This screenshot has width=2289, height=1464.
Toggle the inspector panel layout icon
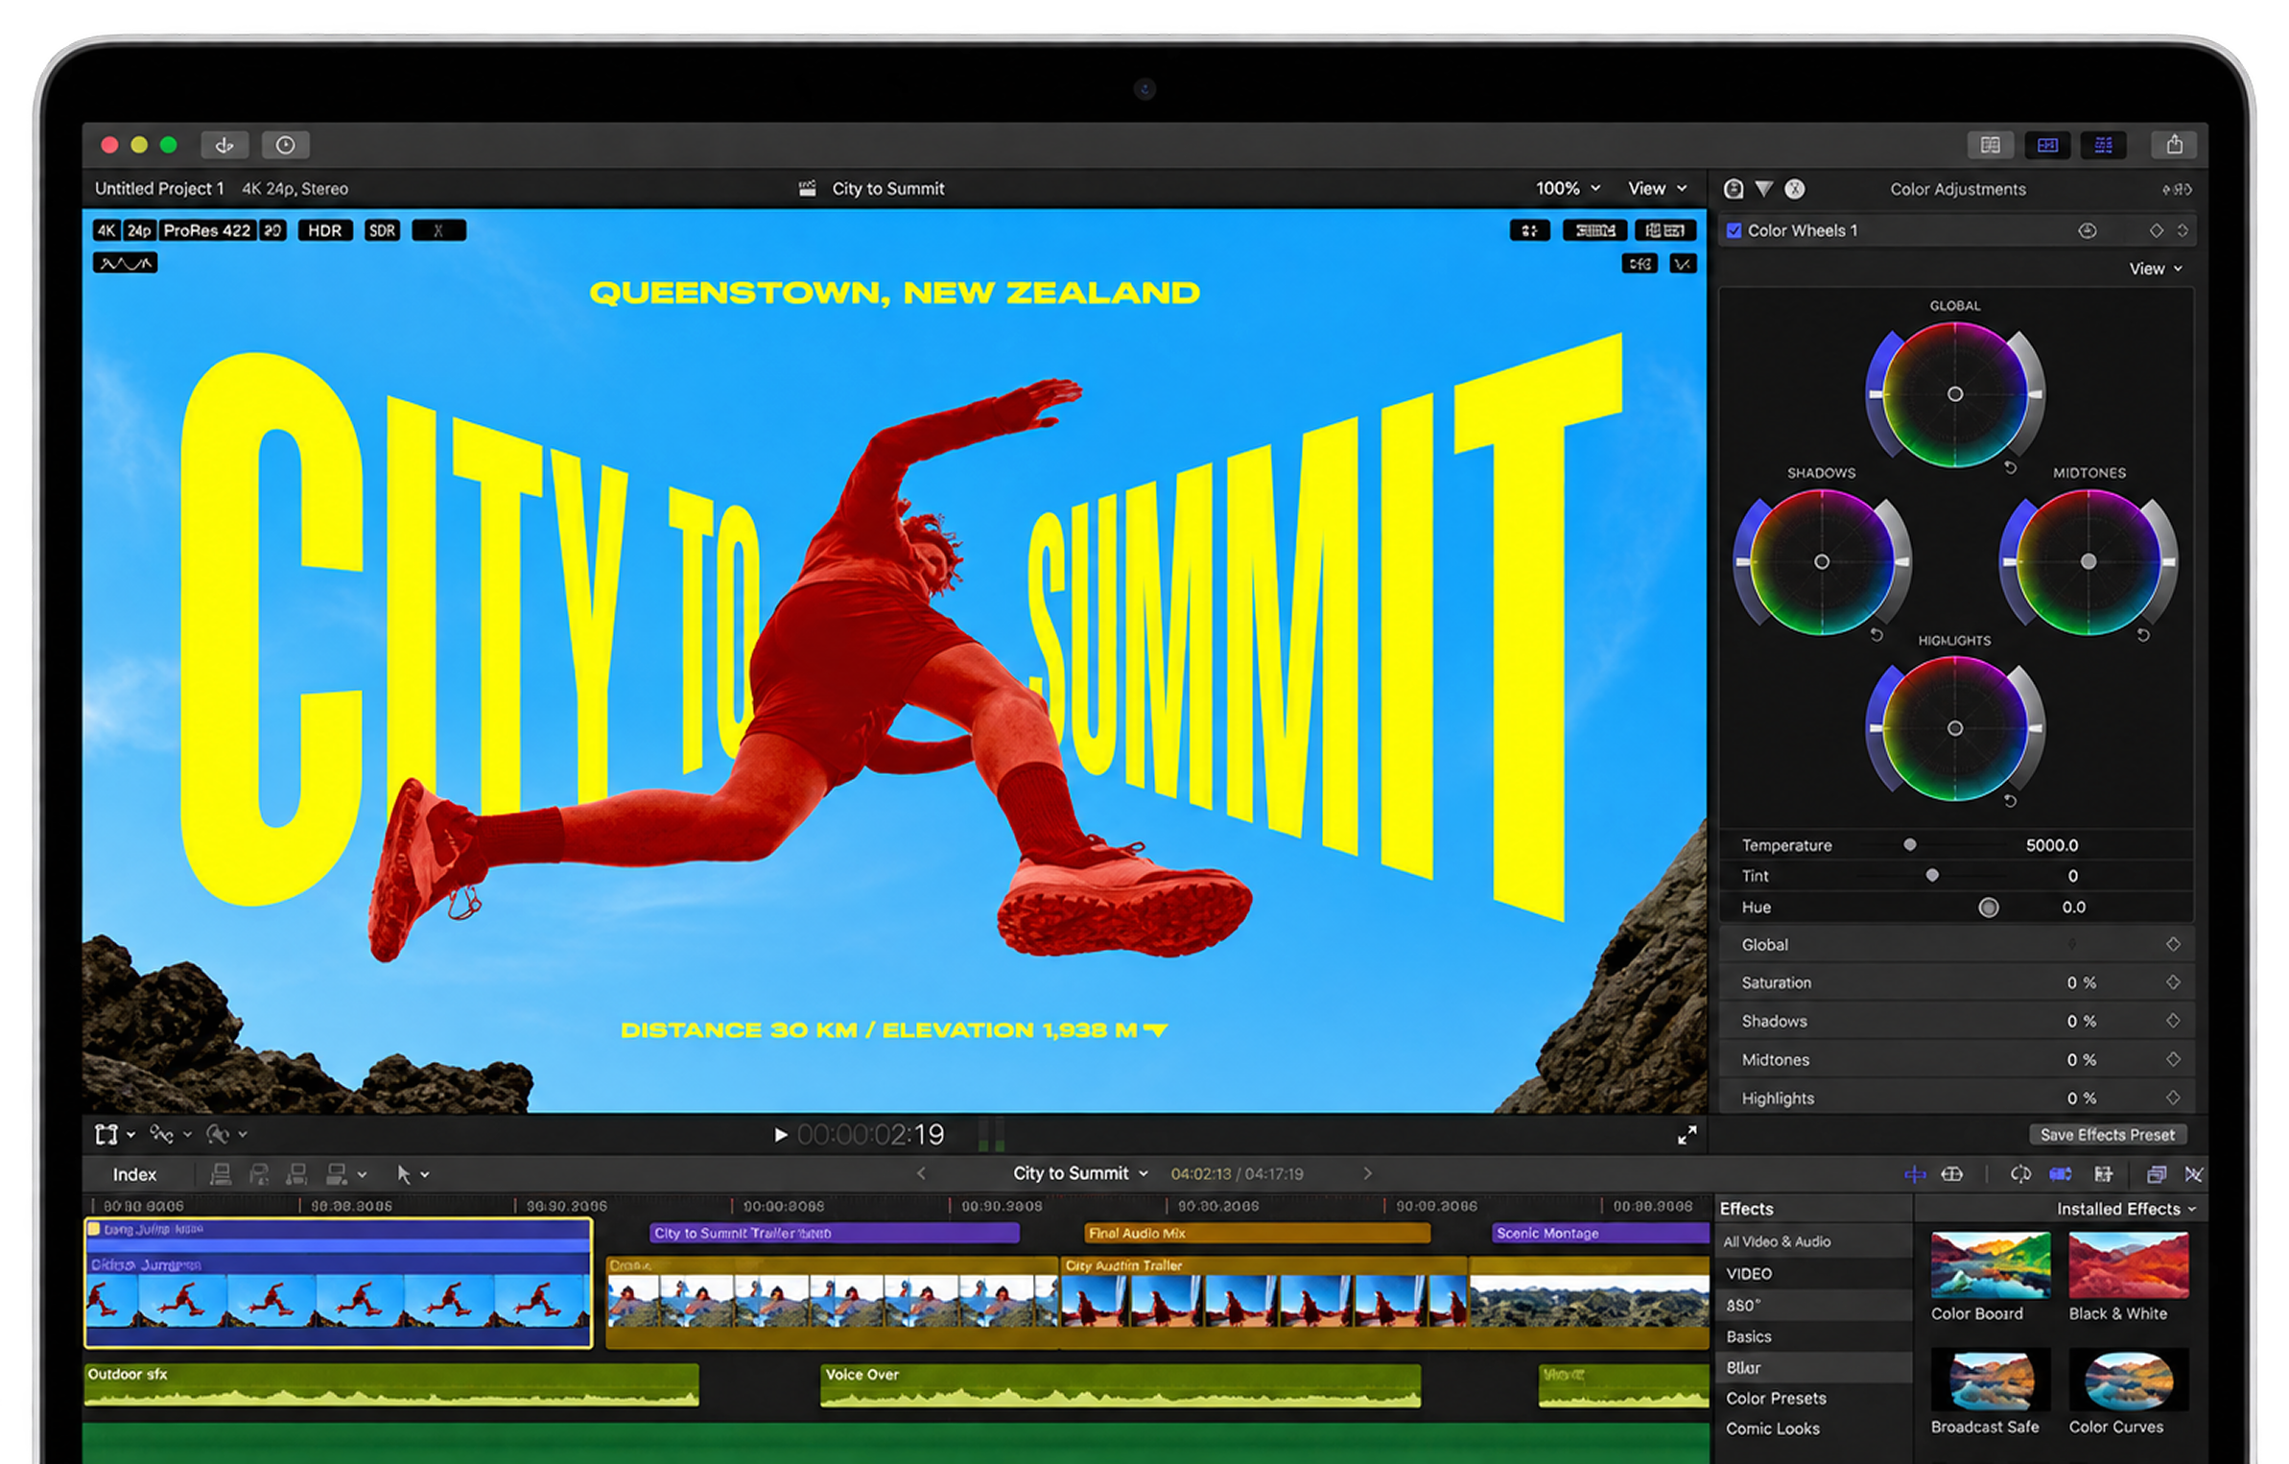click(2103, 145)
